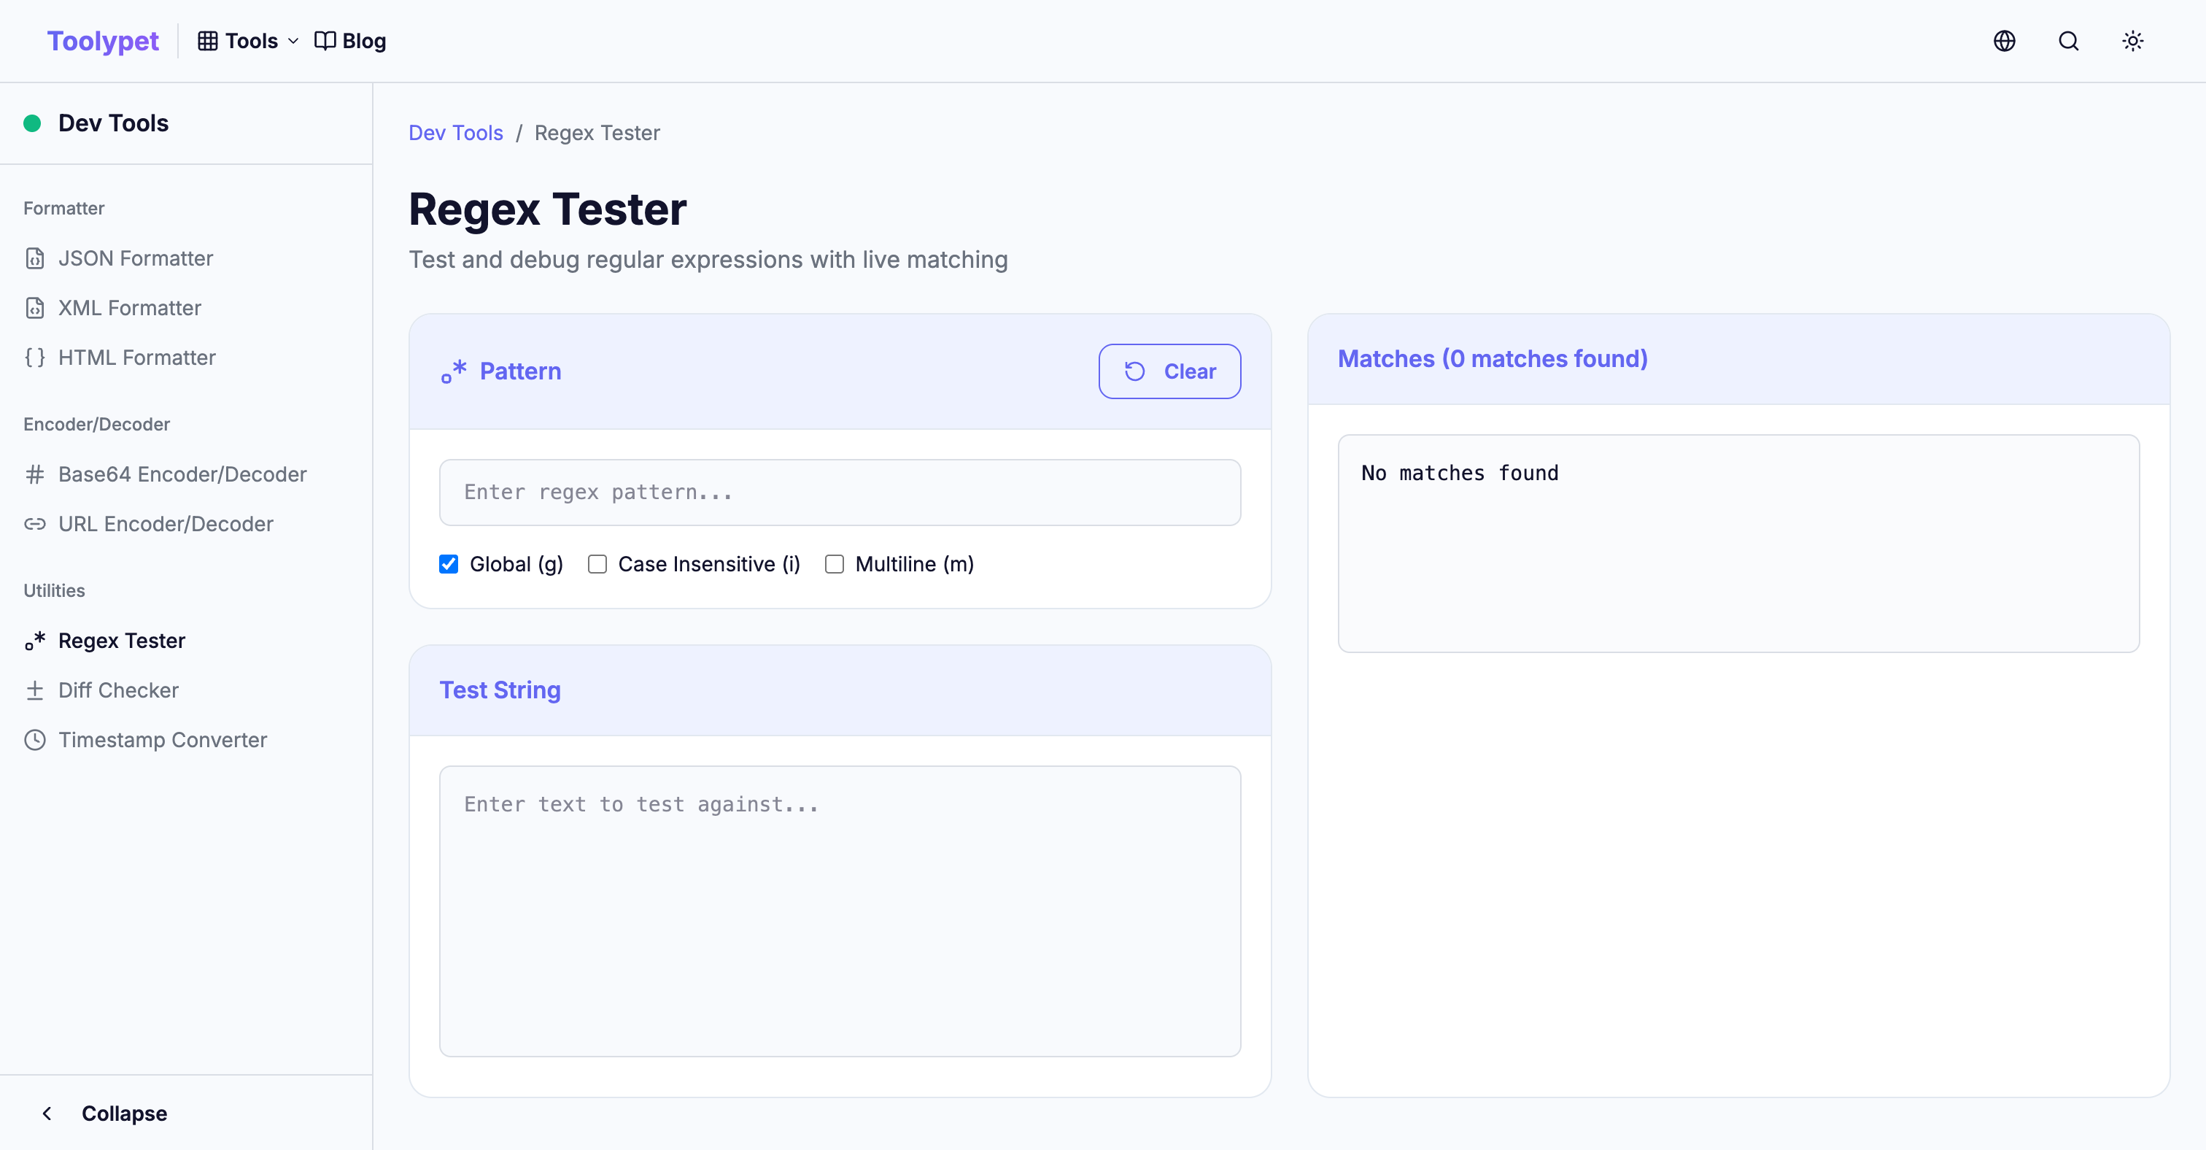The image size is (2206, 1150).
Task: Follow the Dev Tools breadcrumb link
Action: pyautogui.click(x=456, y=133)
